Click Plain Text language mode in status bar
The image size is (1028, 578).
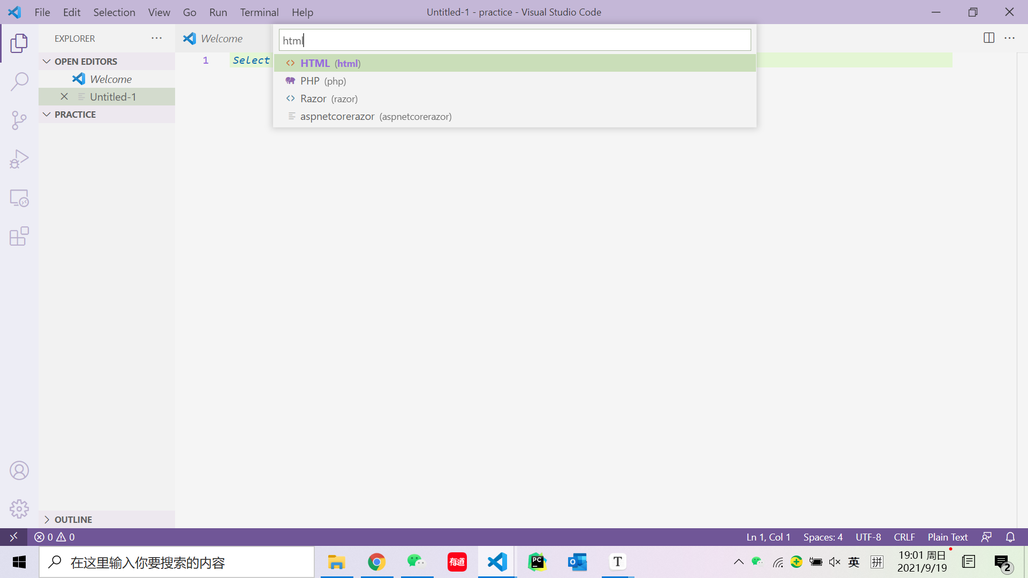click(947, 537)
